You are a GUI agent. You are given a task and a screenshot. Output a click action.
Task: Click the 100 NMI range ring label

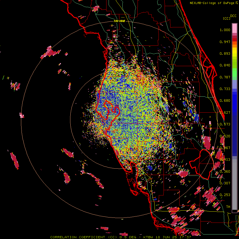[119, 21]
